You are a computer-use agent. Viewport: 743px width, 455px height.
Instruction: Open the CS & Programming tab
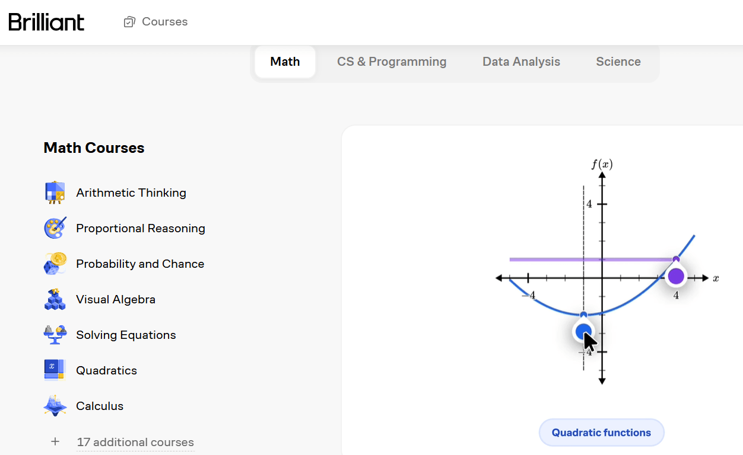pyautogui.click(x=392, y=62)
